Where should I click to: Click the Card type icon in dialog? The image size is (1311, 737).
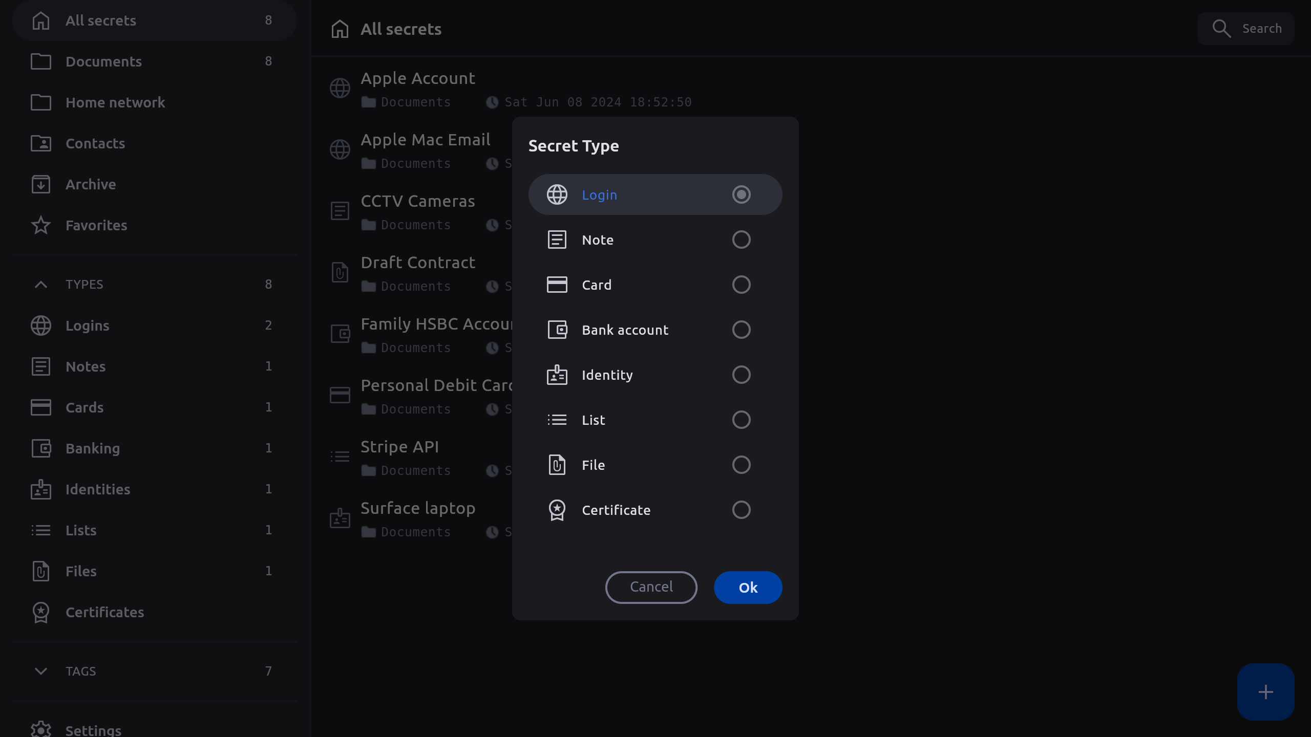coord(557,285)
